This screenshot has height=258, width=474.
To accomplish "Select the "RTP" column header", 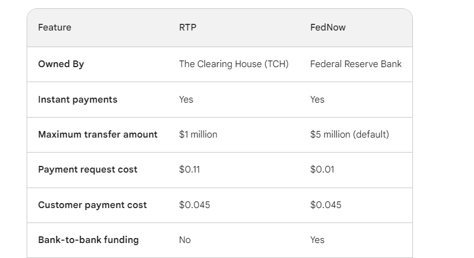I will (188, 27).
